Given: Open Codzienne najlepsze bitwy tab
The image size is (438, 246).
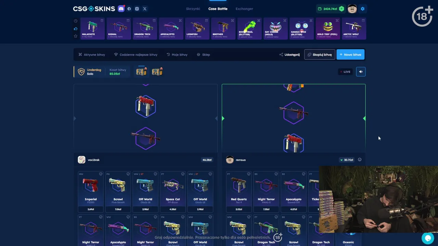Looking at the screenshot, I should 136,55.
